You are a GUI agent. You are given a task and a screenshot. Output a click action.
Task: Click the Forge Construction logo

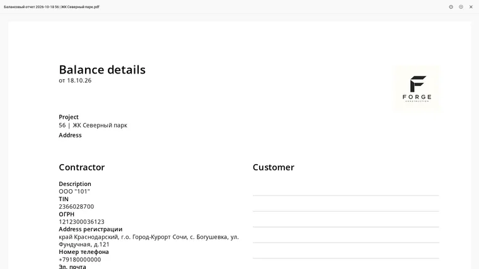tap(417, 89)
